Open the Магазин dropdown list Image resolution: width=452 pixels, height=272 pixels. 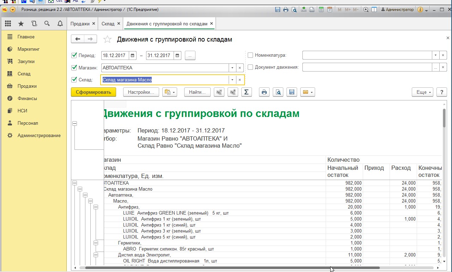(232, 68)
